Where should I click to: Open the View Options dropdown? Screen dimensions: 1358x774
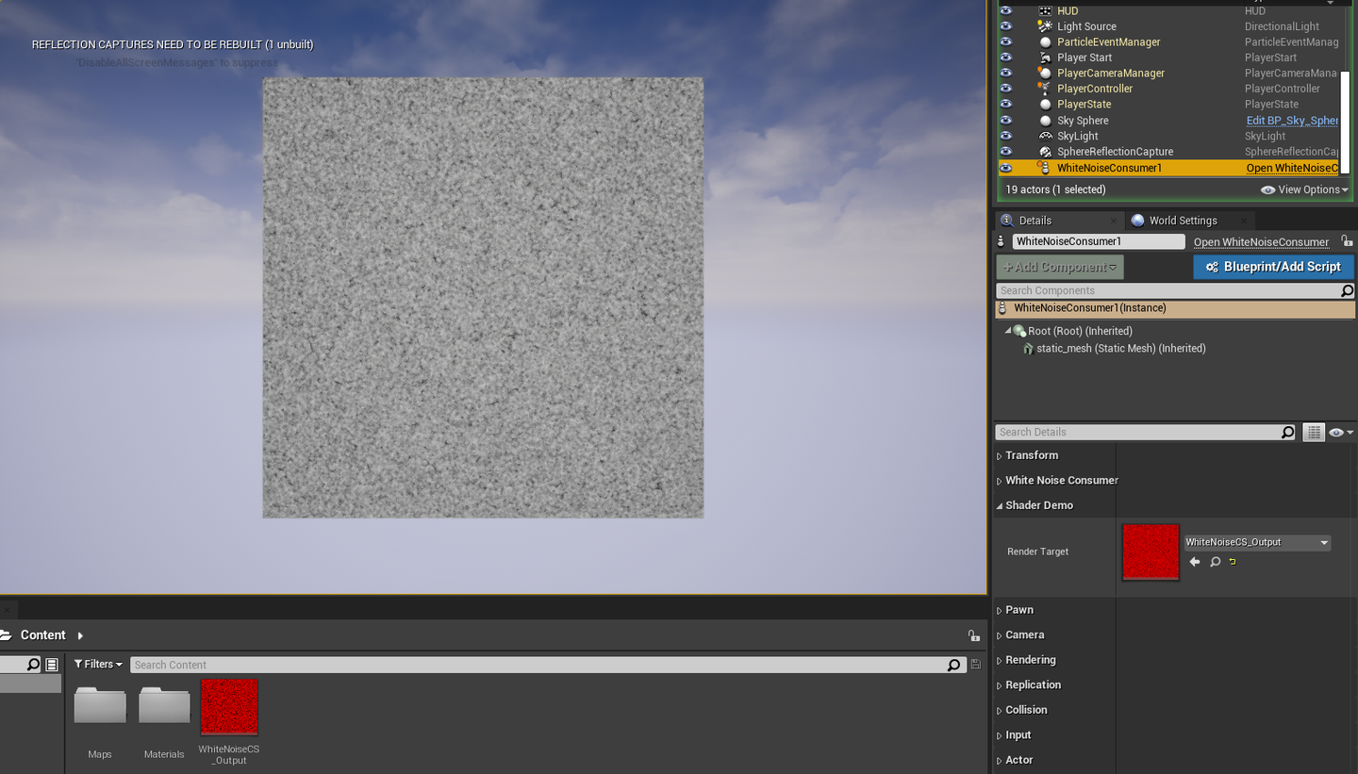(x=1304, y=189)
